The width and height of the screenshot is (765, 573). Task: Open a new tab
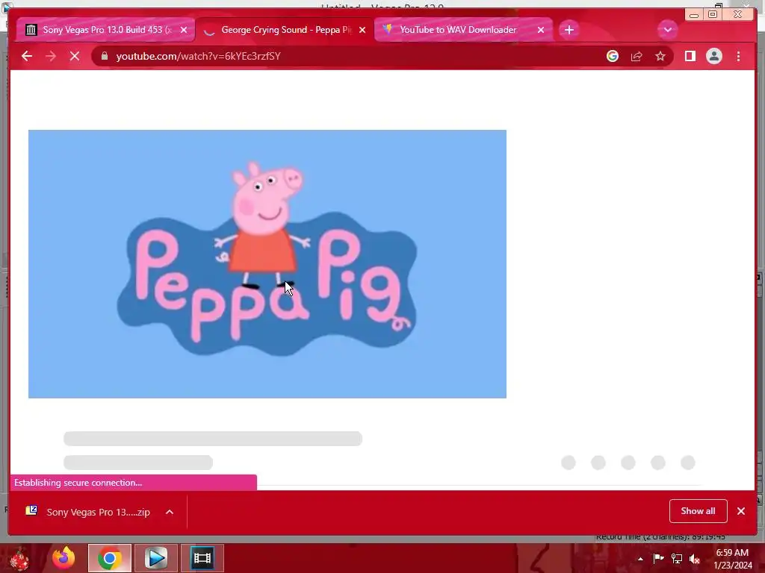pos(569,30)
